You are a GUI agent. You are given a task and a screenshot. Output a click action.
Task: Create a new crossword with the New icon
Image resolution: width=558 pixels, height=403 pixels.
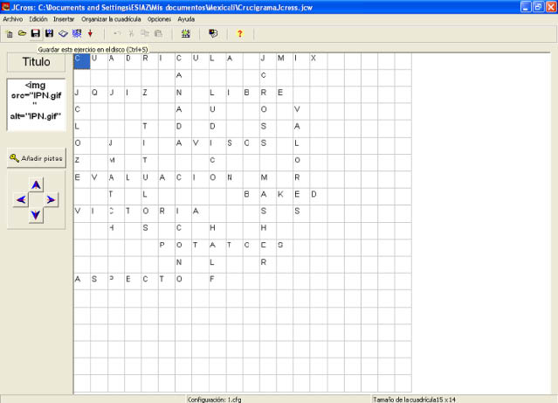(10, 34)
